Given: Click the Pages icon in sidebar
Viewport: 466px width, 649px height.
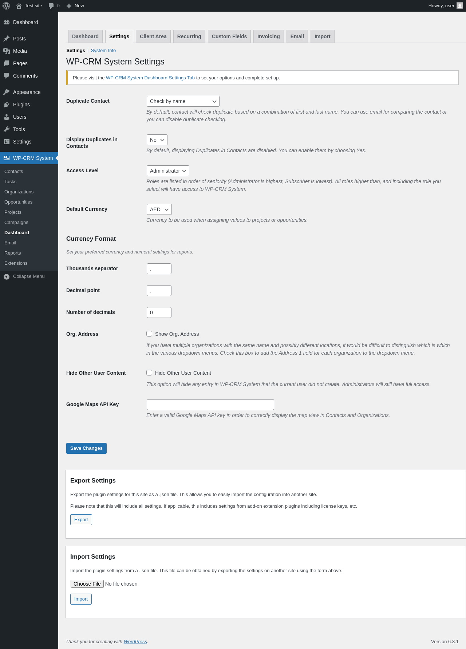Looking at the screenshot, I should coord(7,63).
